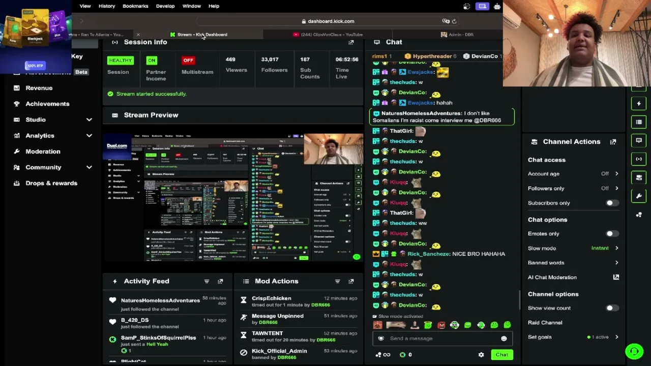Open the History menu

[107, 6]
